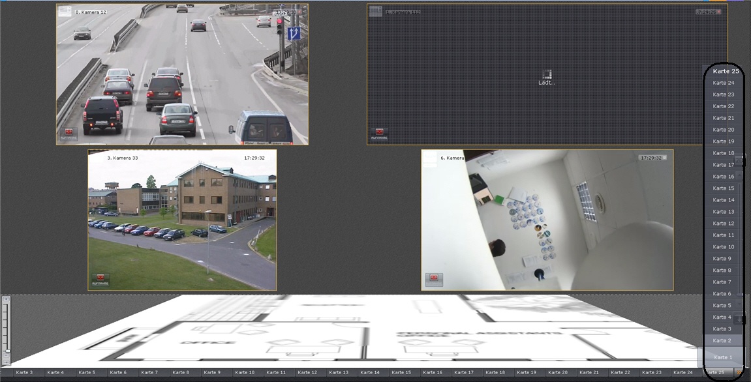Switch to the Karte 3 tab
Screen dimensions: 751x382
[x=24, y=372]
